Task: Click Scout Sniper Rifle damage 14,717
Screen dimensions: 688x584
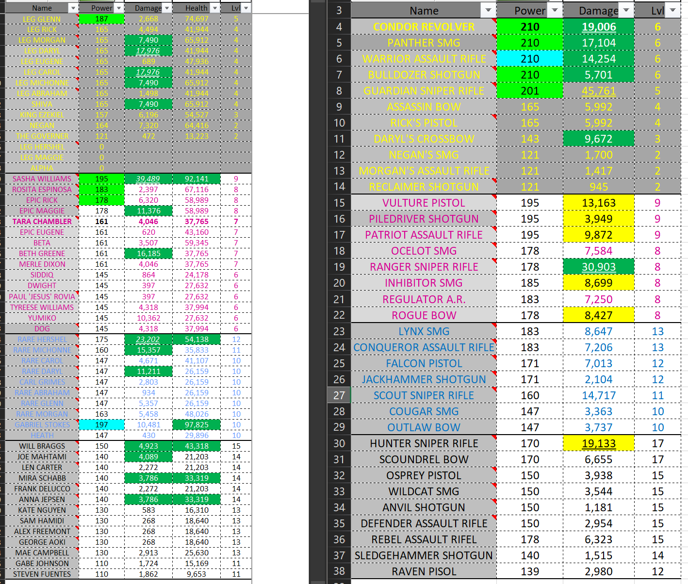Action: (599, 395)
